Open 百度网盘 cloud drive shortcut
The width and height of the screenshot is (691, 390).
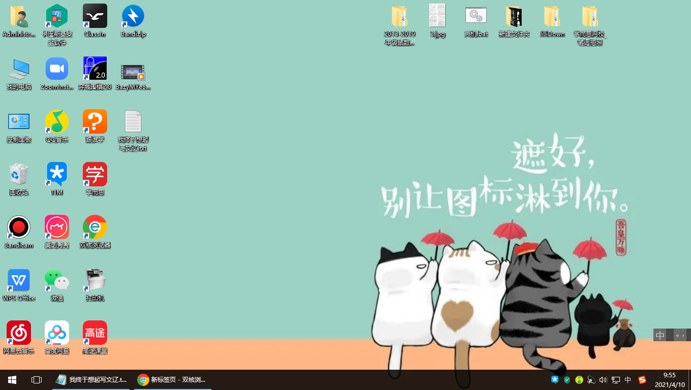(57, 338)
